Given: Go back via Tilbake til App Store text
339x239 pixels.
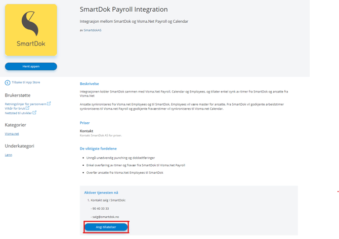Looking at the screenshot, I should (x=26, y=82).
